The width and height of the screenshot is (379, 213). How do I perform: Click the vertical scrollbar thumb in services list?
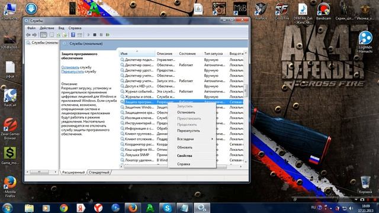(x=246, y=90)
